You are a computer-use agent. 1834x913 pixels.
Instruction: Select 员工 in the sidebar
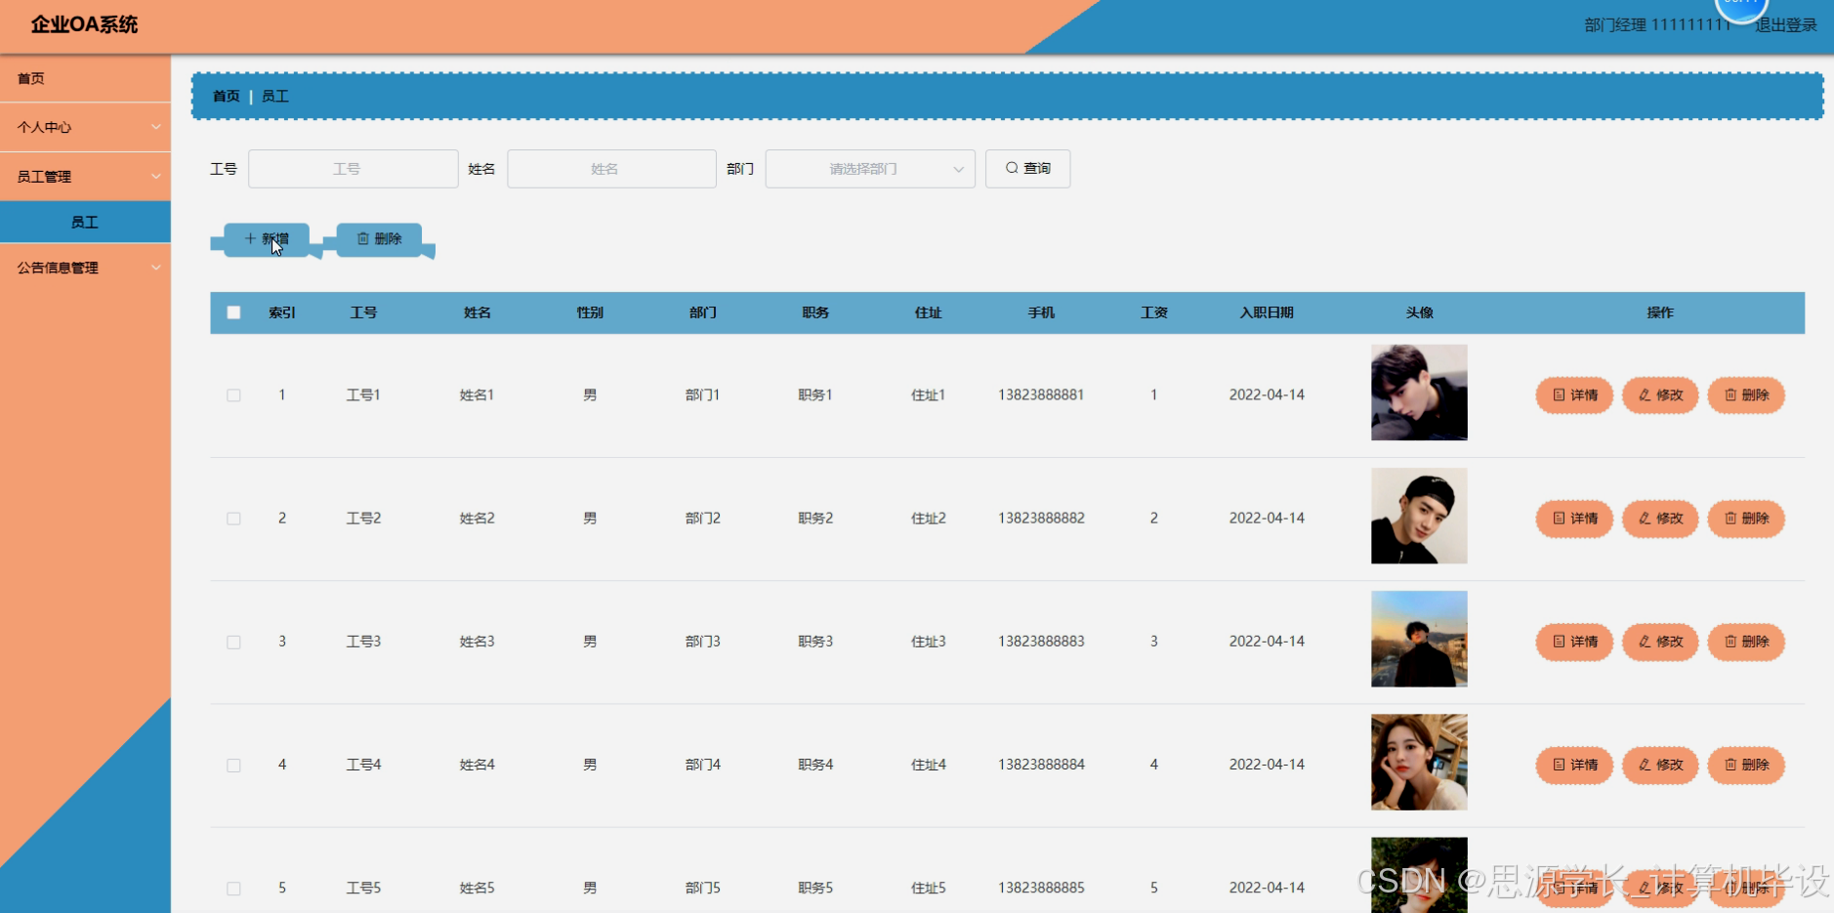[x=86, y=222]
